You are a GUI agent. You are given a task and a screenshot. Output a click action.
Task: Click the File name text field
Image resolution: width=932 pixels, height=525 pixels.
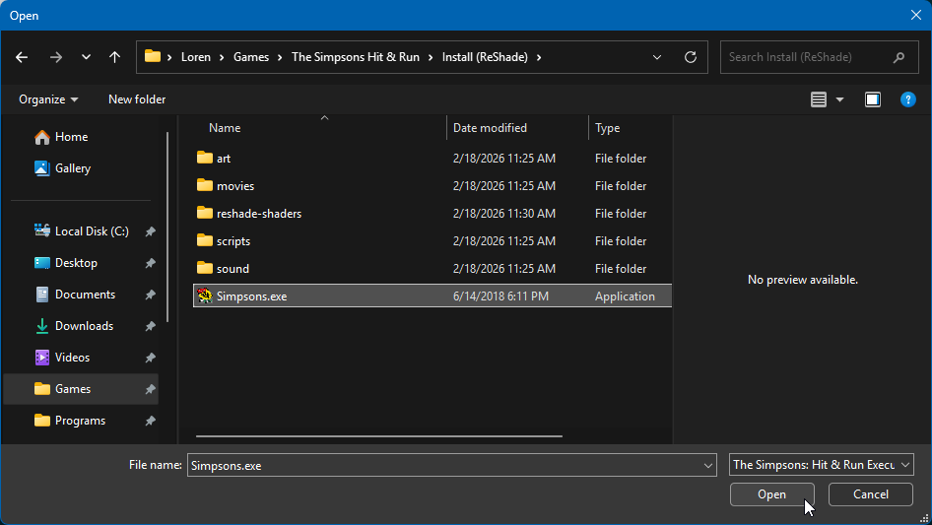444,465
